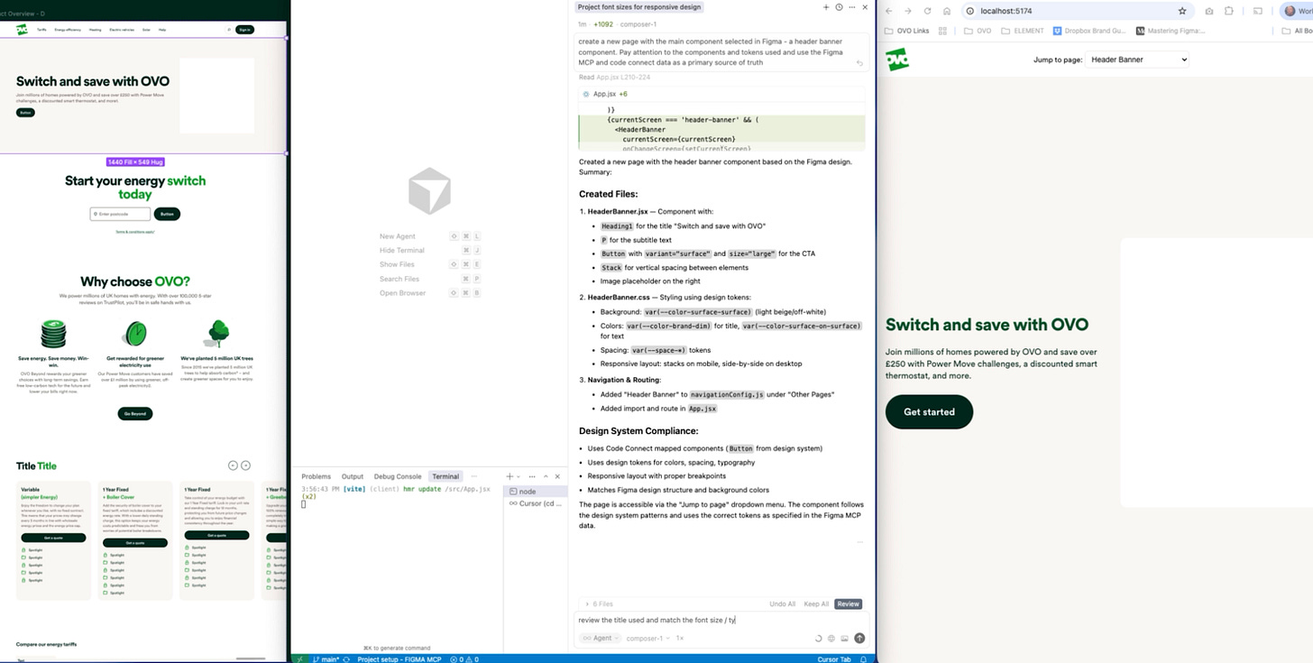Click the Hide Terminal shortcut entry
The height and width of the screenshot is (663, 1313).
click(430, 250)
